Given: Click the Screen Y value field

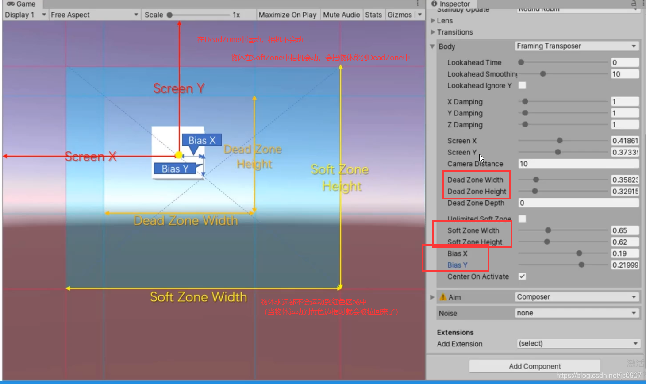Looking at the screenshot, I should [x=625, y=152].
